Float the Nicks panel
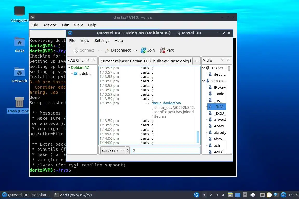The image size is (299, 199). [222, 60]
